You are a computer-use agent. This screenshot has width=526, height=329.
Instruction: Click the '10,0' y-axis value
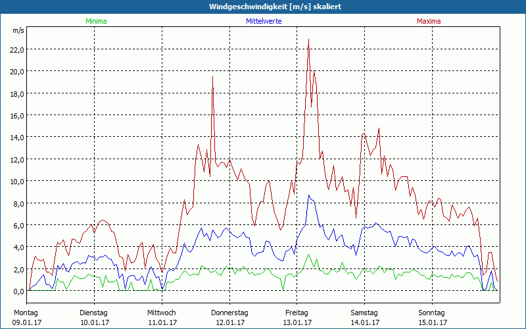17,182
